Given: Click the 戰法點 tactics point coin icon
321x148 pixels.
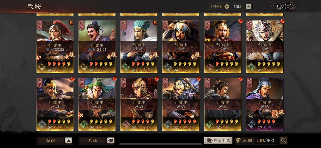Looking at the screenshot, I should tap(227, 6).
